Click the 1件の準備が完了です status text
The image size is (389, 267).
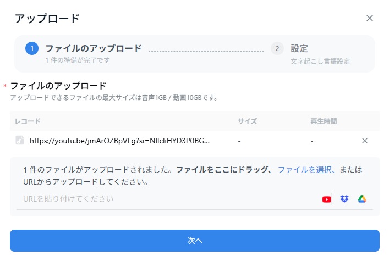click(77, 60)
